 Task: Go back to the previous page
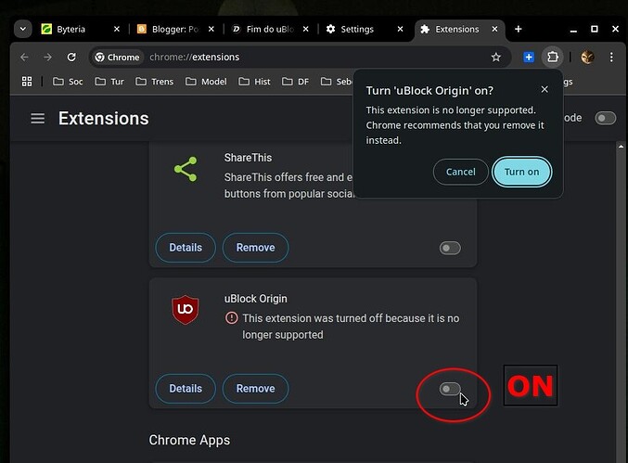[x=25, y=57]
